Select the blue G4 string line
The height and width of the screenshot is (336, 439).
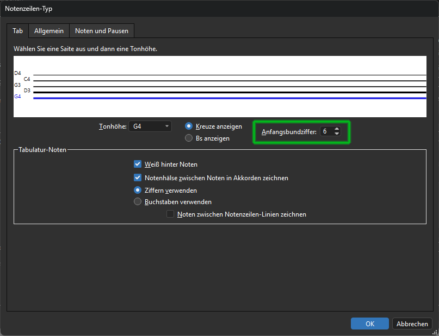click(230, 98)
